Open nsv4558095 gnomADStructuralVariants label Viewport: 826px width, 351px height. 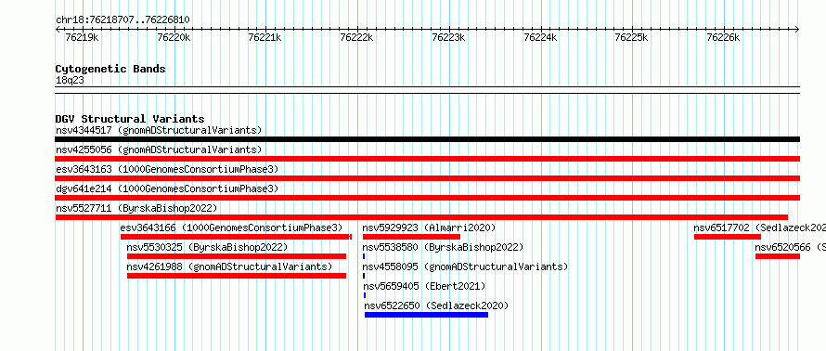coord(465,266)
